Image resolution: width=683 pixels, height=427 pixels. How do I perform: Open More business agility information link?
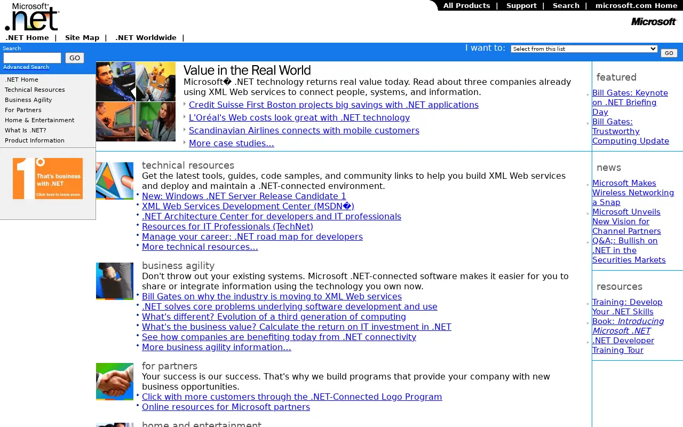click(x=217, y=347)
